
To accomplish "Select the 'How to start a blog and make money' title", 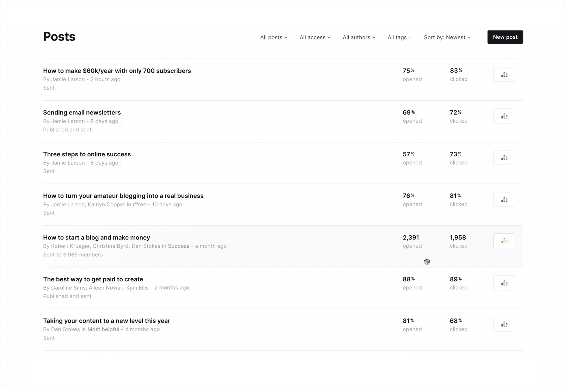I will point(97,238).
